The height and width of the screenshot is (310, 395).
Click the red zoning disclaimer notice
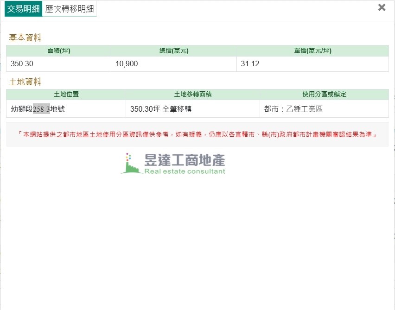pos(197,134)
